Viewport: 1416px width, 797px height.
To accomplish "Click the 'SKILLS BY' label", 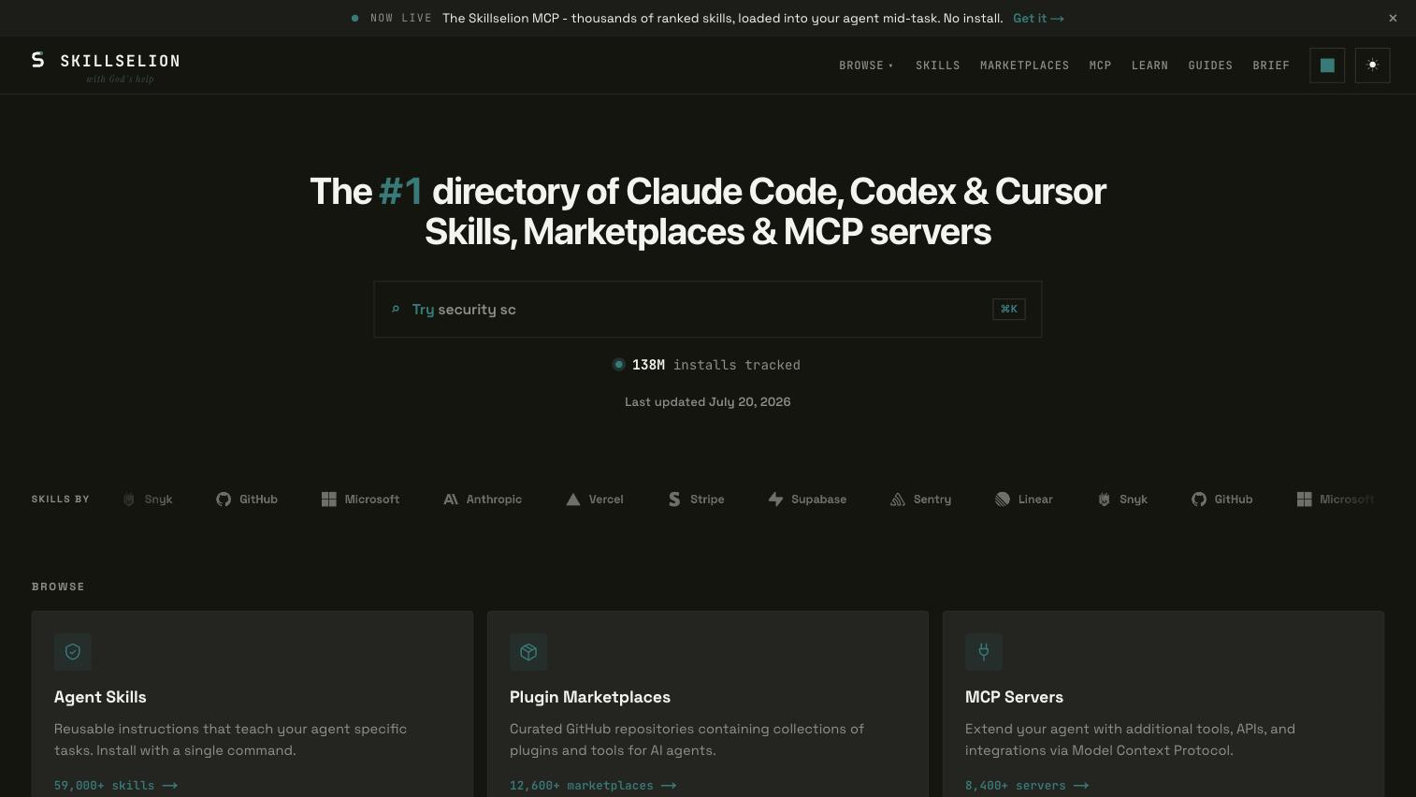I will [x=61, y=500].
